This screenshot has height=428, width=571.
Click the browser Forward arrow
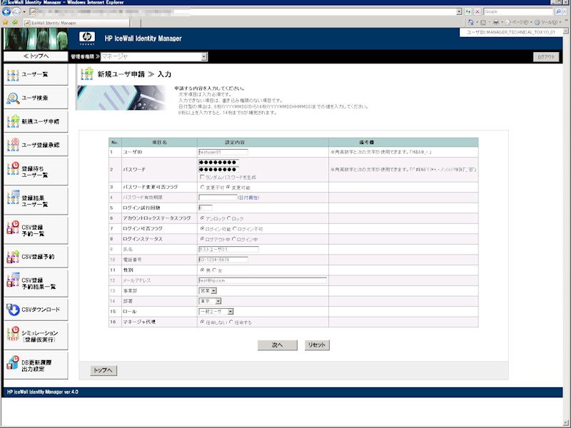pos(16,11)
